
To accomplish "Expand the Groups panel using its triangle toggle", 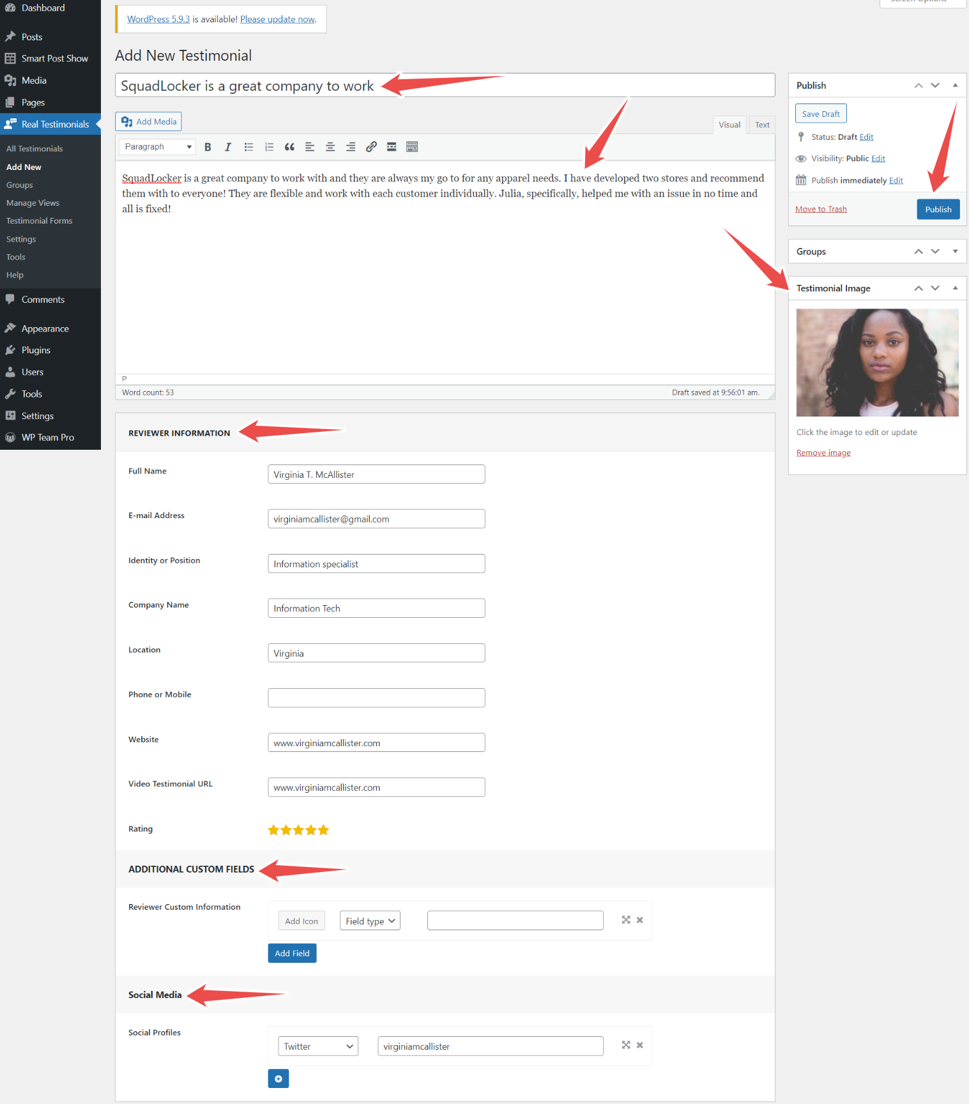I will 955,252.
